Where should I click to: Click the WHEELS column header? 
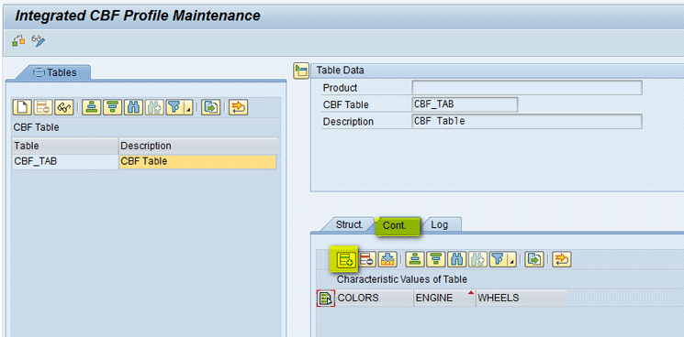521,298
